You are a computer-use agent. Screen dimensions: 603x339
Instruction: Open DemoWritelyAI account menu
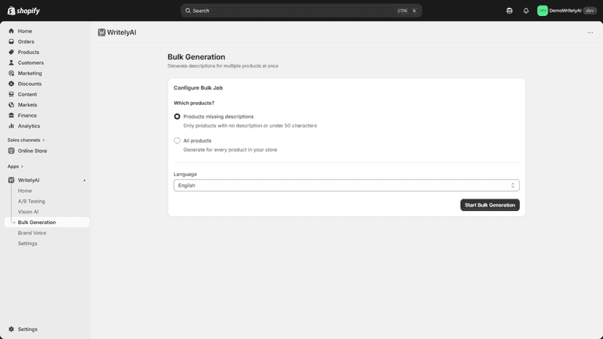click(x=566, y=11)
